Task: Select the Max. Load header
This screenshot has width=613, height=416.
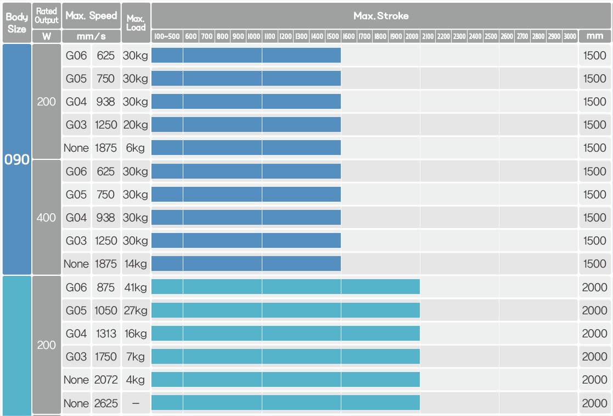Action: coord(136,23)
